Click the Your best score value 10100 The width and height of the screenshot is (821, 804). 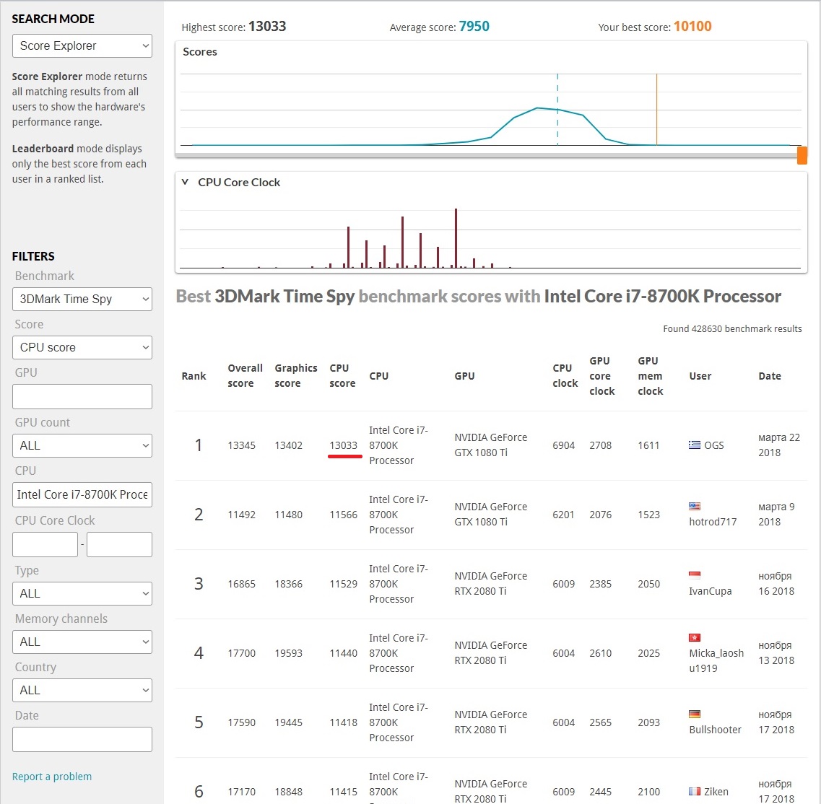point(692,26)
